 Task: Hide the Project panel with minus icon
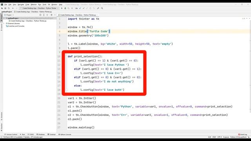coord(55,15)
